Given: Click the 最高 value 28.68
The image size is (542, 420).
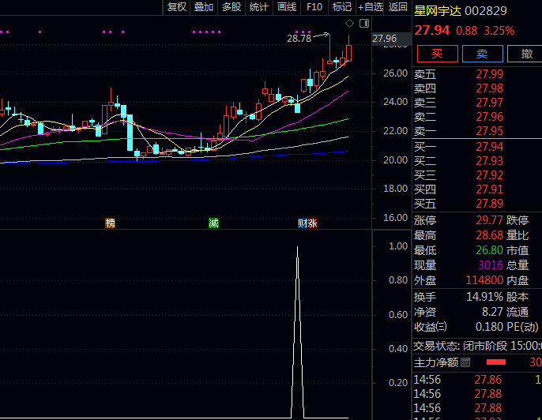Looking at the screenshot, I should 490,235.
